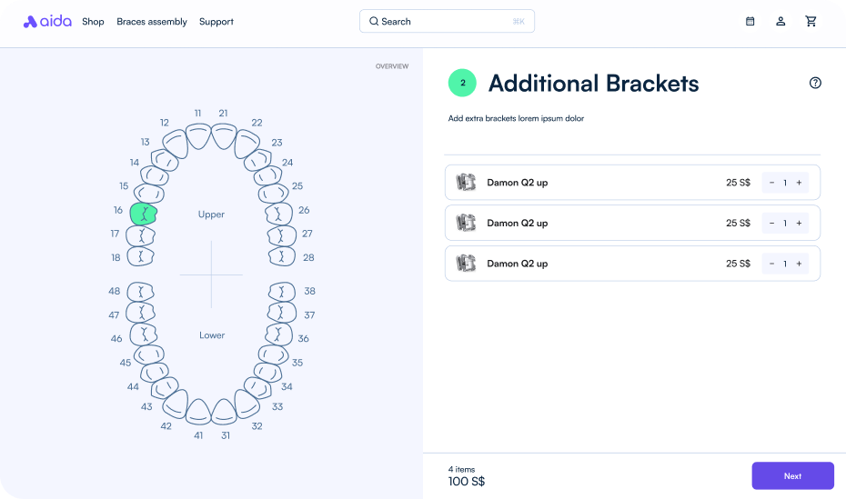Screen dimensions: 846x499
Task: Open the calendar icon in header
Action: pyautogui.click(x=750, y=21)
